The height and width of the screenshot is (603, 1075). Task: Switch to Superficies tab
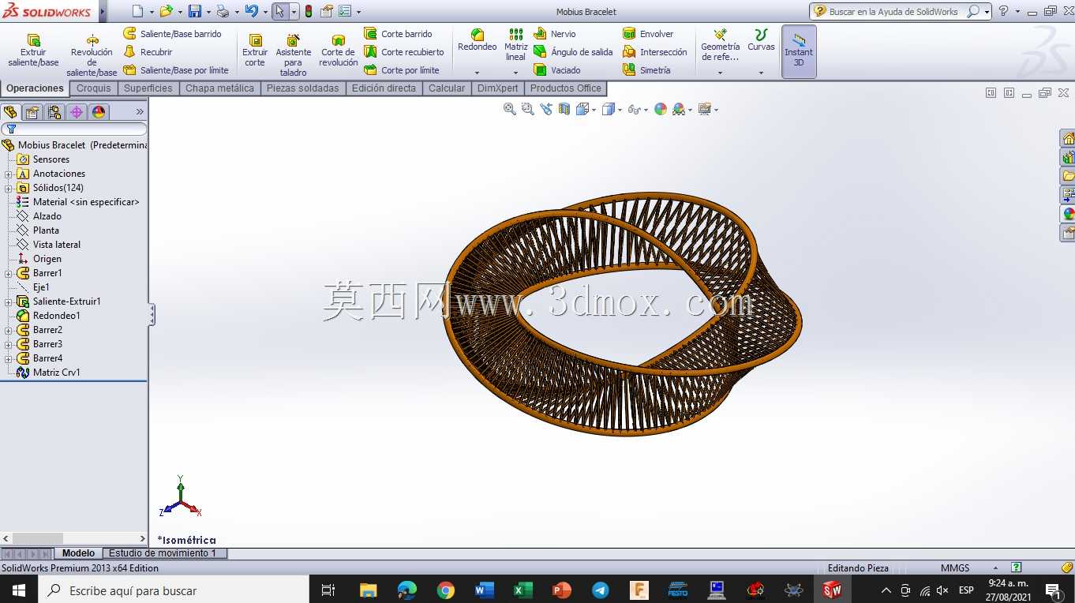pos(148,88)
